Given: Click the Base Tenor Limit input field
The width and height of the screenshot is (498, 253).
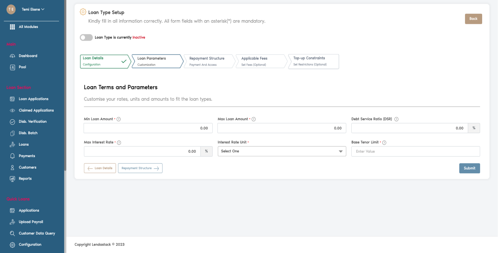Looking at the screenshot, I should pos(415,151).
